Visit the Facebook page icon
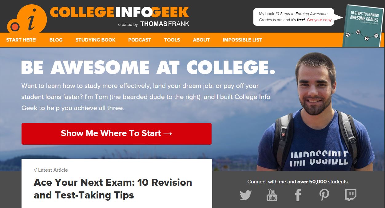Image resolution: width=385 pixels, height=208 pixels. pos(298,195)
